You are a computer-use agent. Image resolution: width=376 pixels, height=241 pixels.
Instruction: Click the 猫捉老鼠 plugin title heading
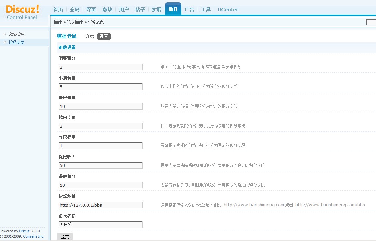pos(67,36)
